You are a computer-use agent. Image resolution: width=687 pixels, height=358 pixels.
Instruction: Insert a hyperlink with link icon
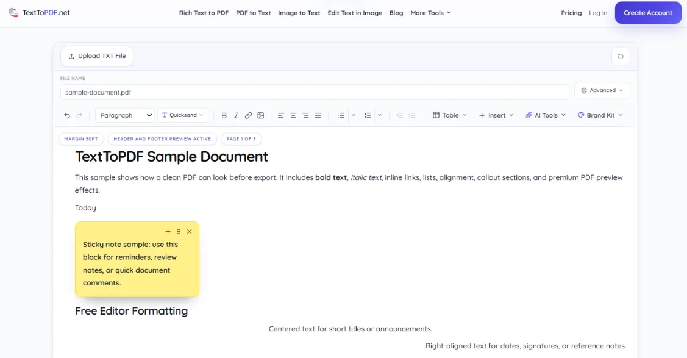click(249, 115)
